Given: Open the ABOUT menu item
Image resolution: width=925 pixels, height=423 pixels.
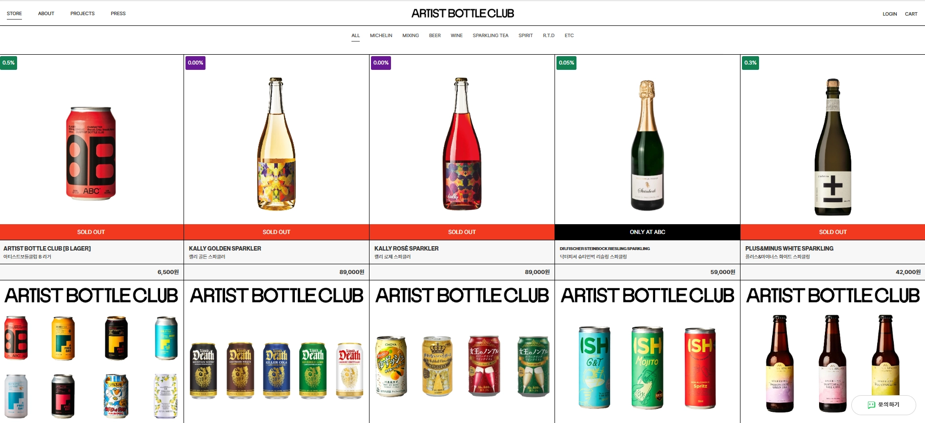Looking at the screenshot, I should (x=46, y=14).
